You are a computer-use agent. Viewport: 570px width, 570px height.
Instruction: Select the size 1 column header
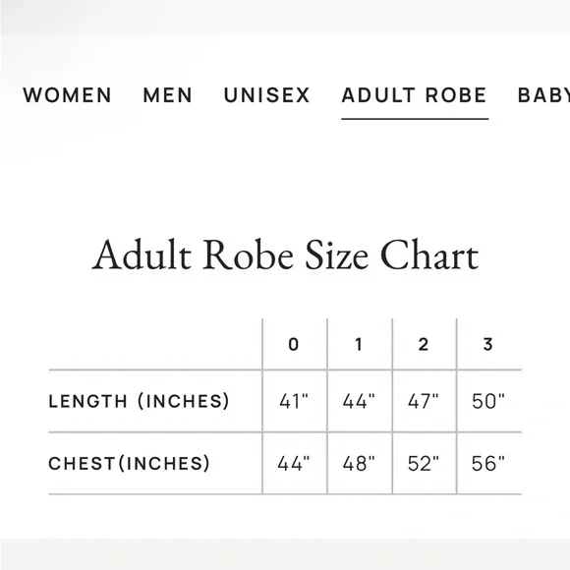(359, 344)
